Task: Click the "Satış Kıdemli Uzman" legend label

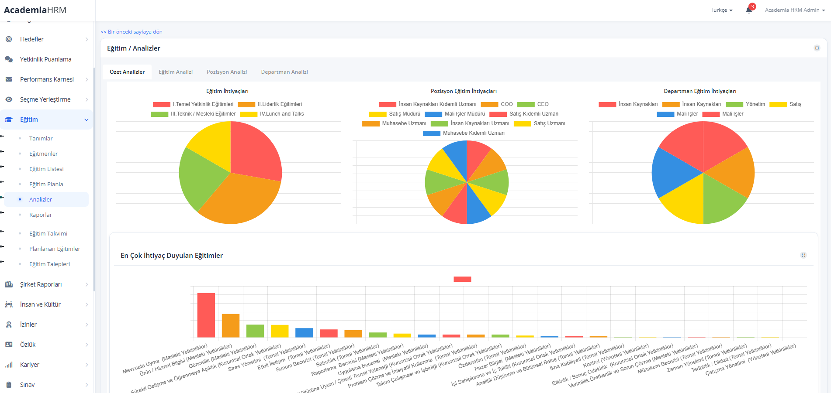Action: click(534, 114)
